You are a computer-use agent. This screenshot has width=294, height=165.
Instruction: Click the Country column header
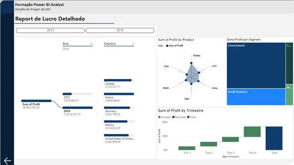pyautogui.click(x=110, y=44)
